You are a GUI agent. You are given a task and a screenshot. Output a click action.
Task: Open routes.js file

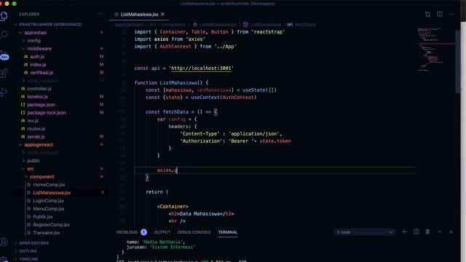click(x=36, y=129)
